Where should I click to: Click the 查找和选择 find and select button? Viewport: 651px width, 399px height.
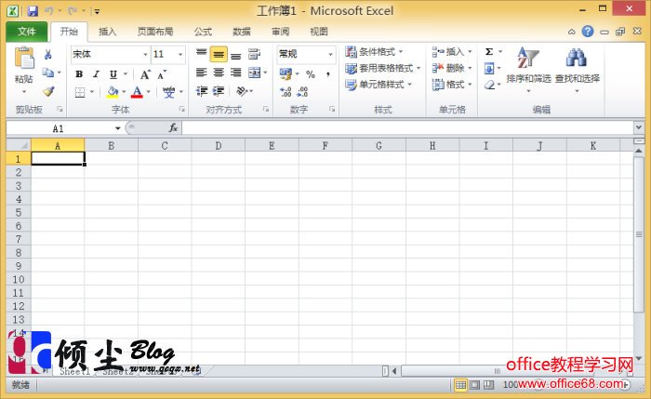coord(578,70)
